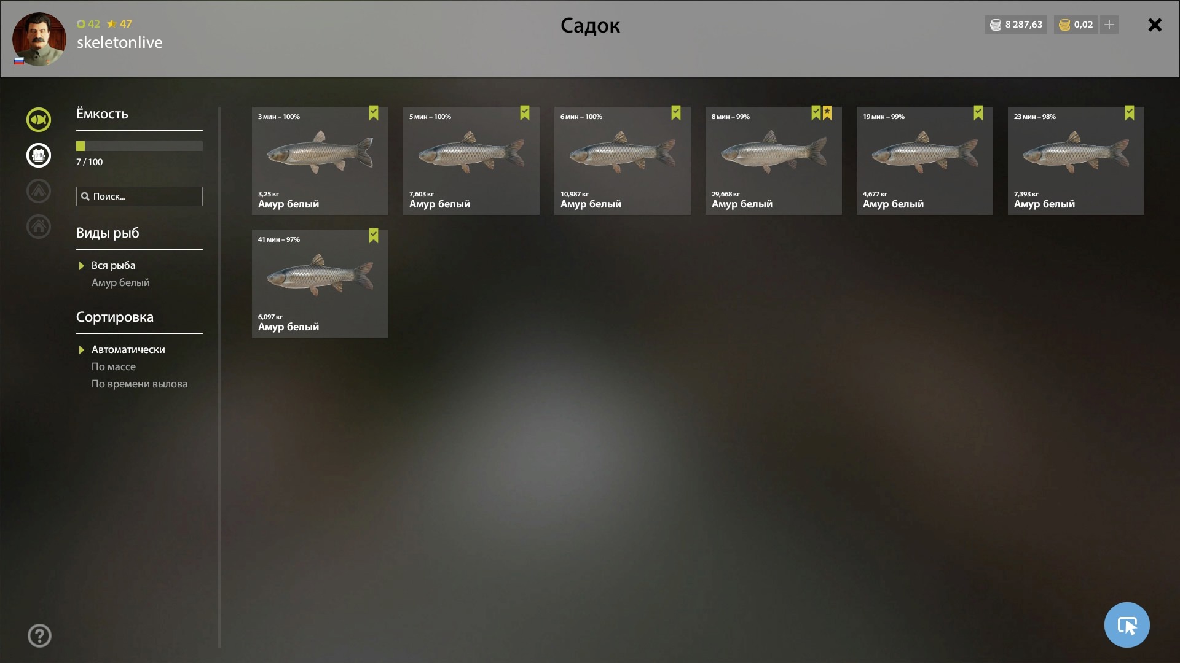Click the blue cursor button
This screenshot has height=663, width=1180.
coord(1127,625)
